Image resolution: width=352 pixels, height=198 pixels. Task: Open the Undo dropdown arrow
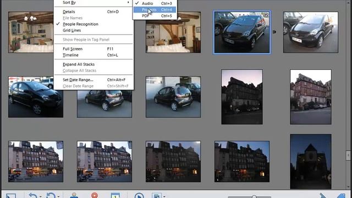point(40,196)
